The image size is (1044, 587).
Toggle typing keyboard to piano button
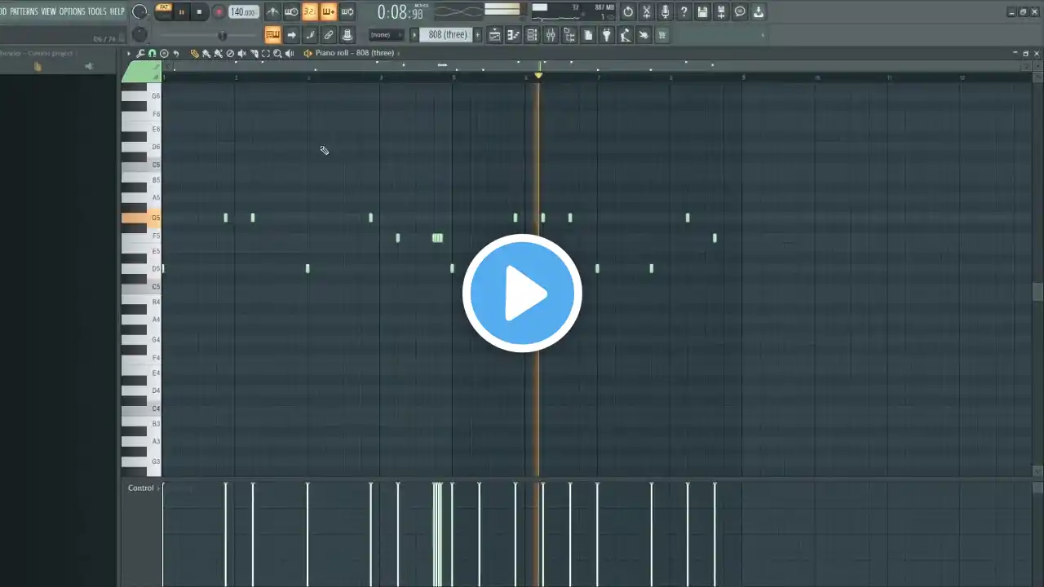(272, 35)
